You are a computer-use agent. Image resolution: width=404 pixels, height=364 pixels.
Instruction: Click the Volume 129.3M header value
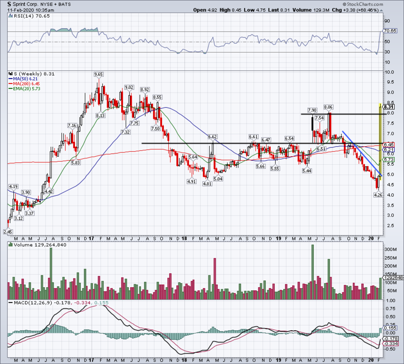pos(311,10)
